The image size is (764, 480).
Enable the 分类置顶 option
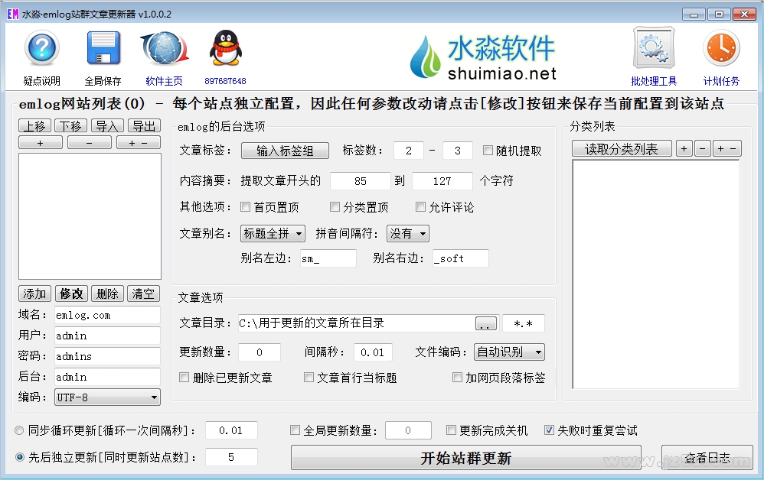click(335, 207)
